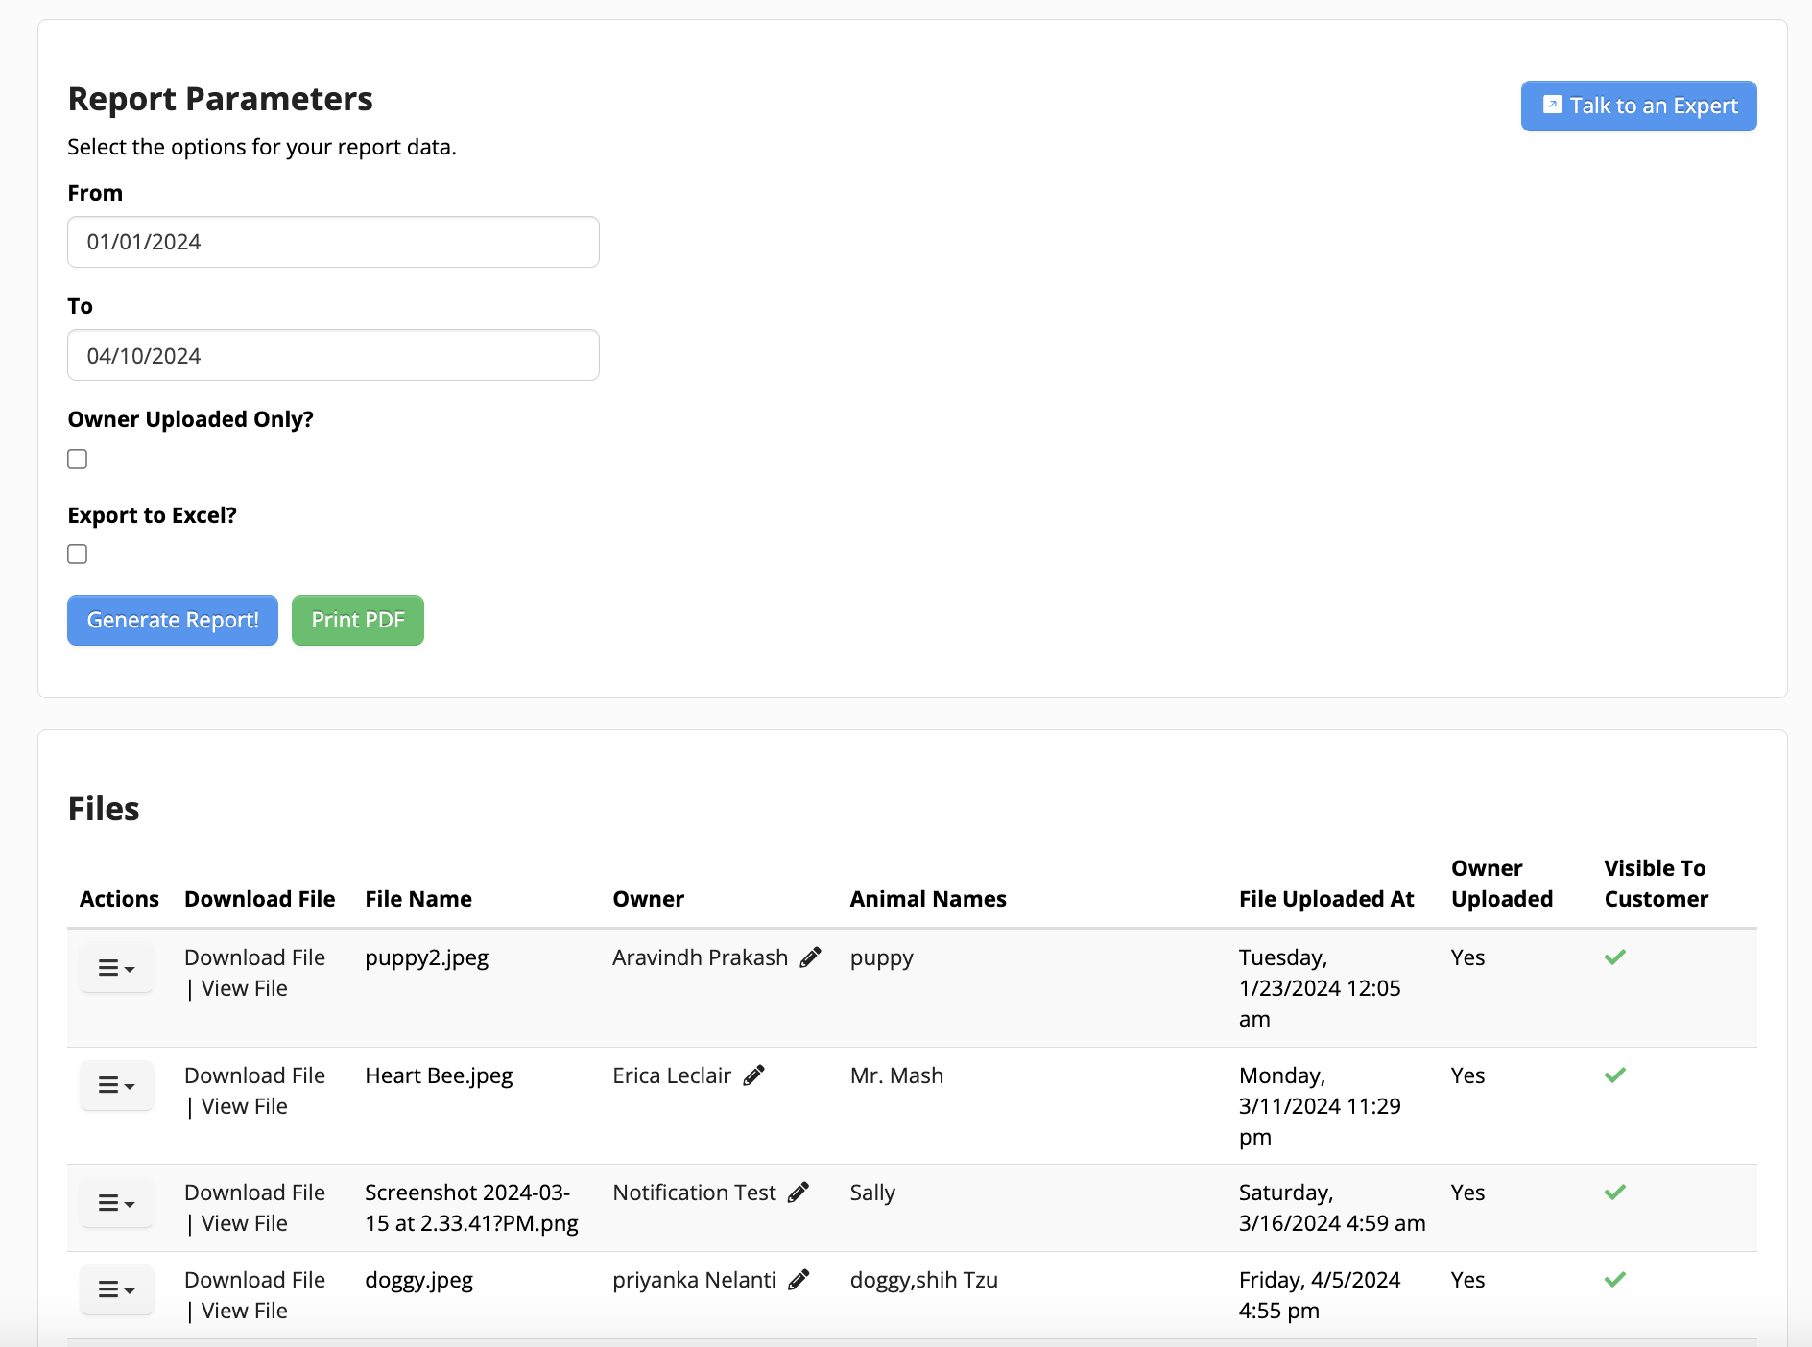Click View File for Heart Bee.jpeg

tap(245, 1106)
